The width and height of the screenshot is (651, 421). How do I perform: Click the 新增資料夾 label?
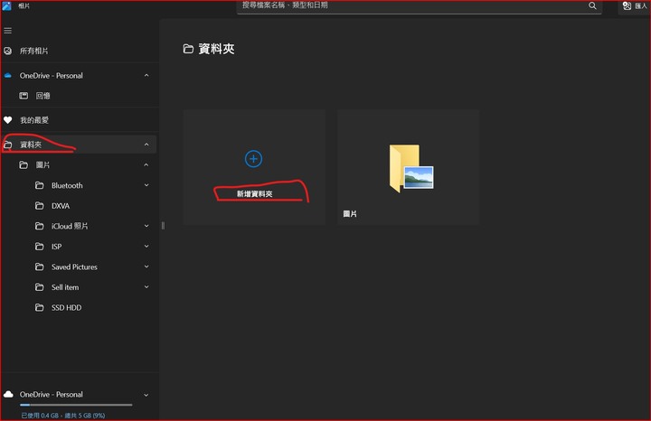(254, 193)
